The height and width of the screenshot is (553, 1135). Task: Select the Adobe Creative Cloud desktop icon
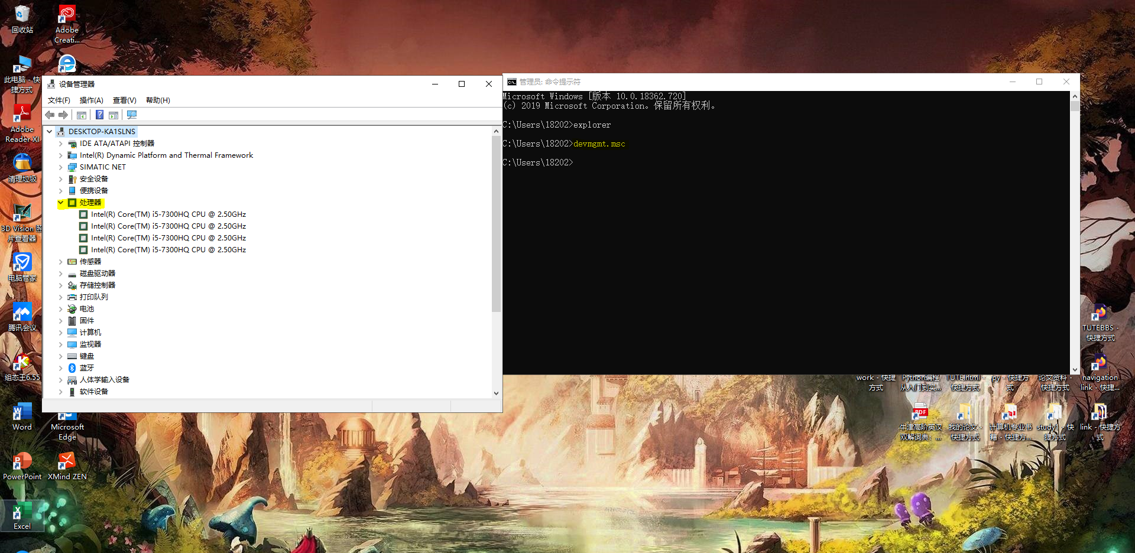(x=67, y=24)
